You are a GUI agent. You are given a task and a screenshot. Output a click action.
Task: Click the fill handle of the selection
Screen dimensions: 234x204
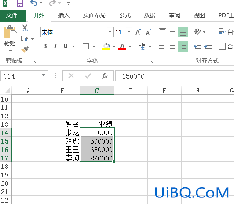pos(114,162)
